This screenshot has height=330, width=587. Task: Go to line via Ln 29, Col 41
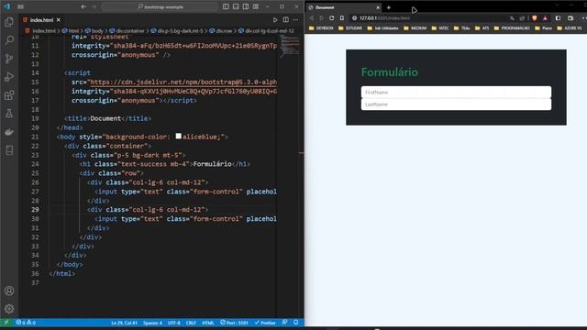(x=124, y=323)
